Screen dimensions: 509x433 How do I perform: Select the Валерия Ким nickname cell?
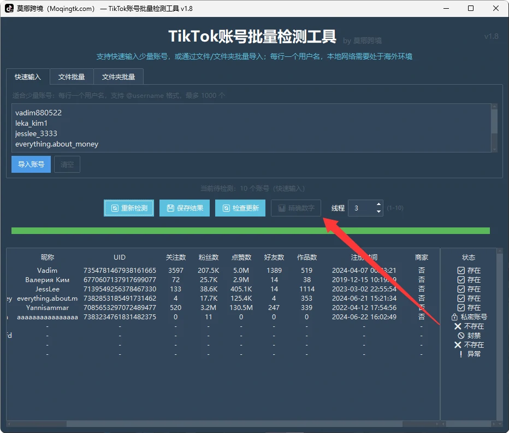tap(47, 280)
